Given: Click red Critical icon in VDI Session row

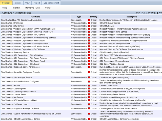Looking at the screenshot, I should pyautogui.click(x=89, y=20).
